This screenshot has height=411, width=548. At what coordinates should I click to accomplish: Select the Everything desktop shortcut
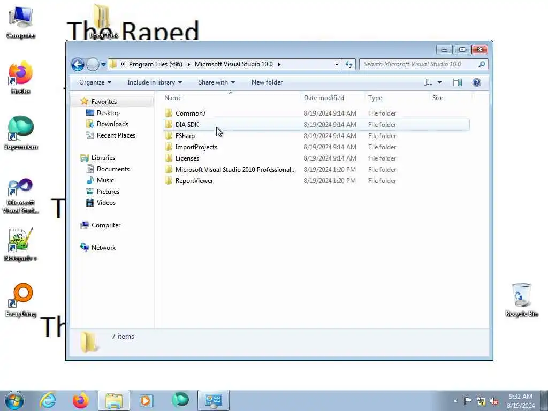click(x=21, y=300)
